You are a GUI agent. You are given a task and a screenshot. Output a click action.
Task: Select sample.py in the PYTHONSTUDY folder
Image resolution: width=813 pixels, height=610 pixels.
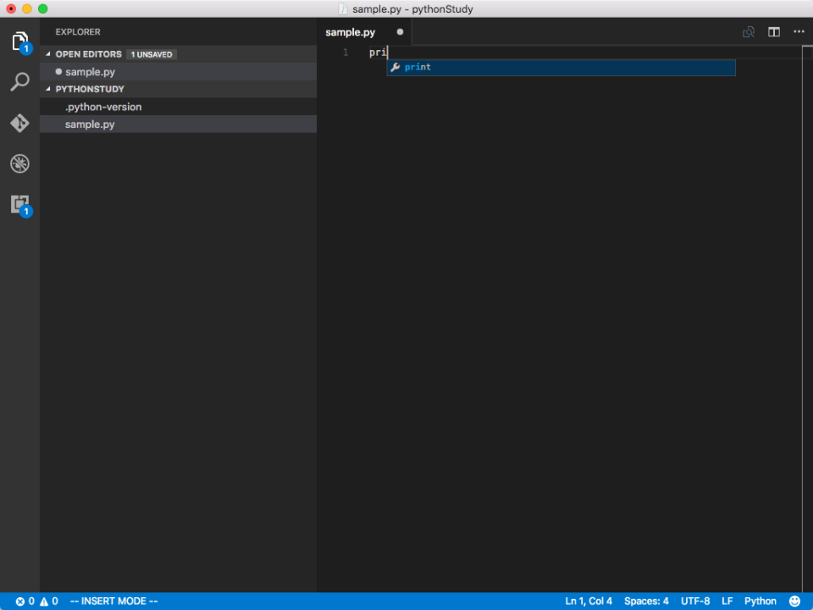click(x=178, y=125)
